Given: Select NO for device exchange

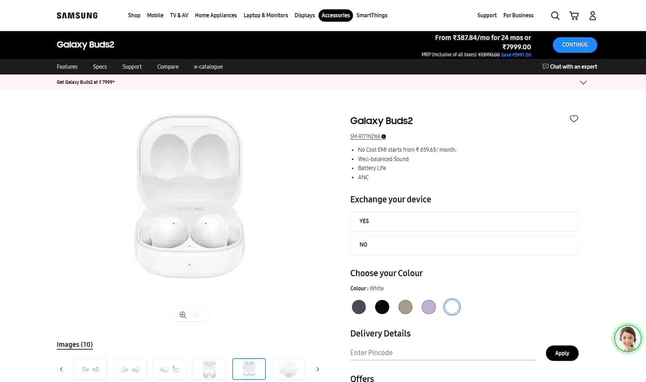Looking at the screenshot, I should pyautogui.click(x=464, y=245).
